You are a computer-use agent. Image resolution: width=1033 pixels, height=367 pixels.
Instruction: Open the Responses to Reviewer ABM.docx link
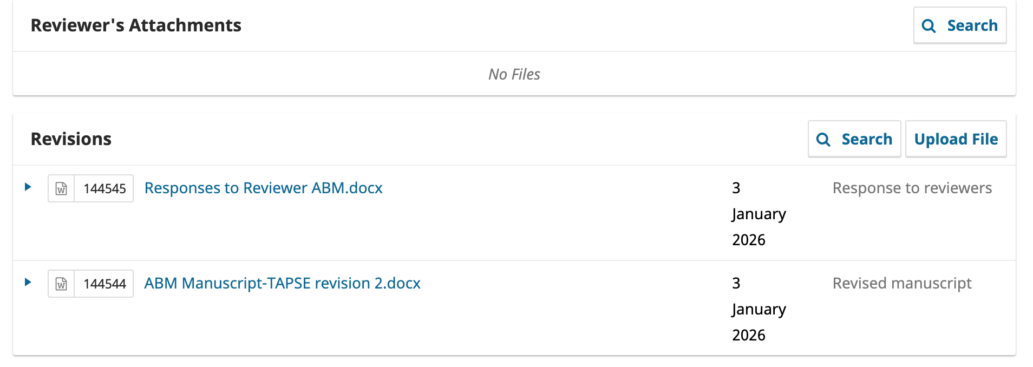point(263,188)
